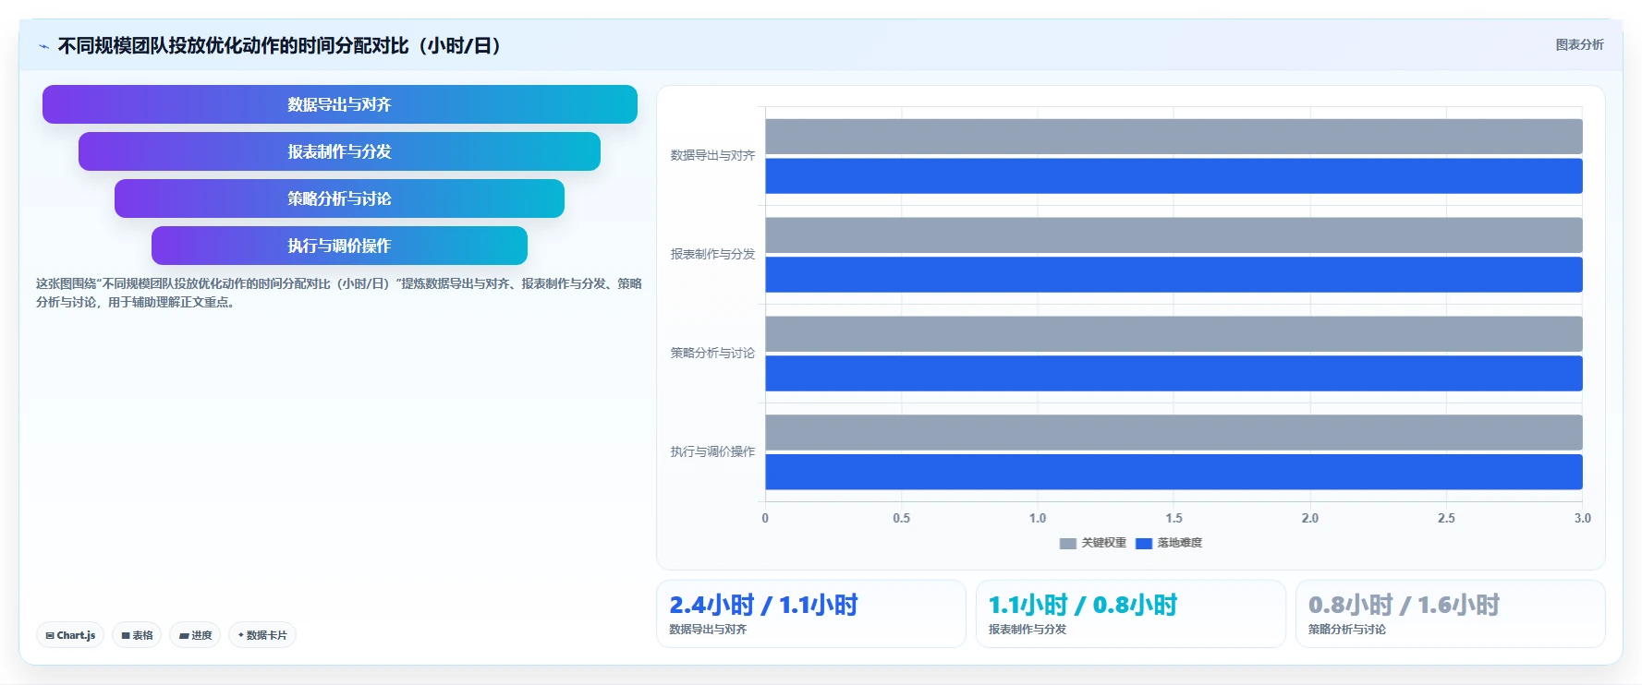Click the Chart.js tag chip

(x=70, y=635)
